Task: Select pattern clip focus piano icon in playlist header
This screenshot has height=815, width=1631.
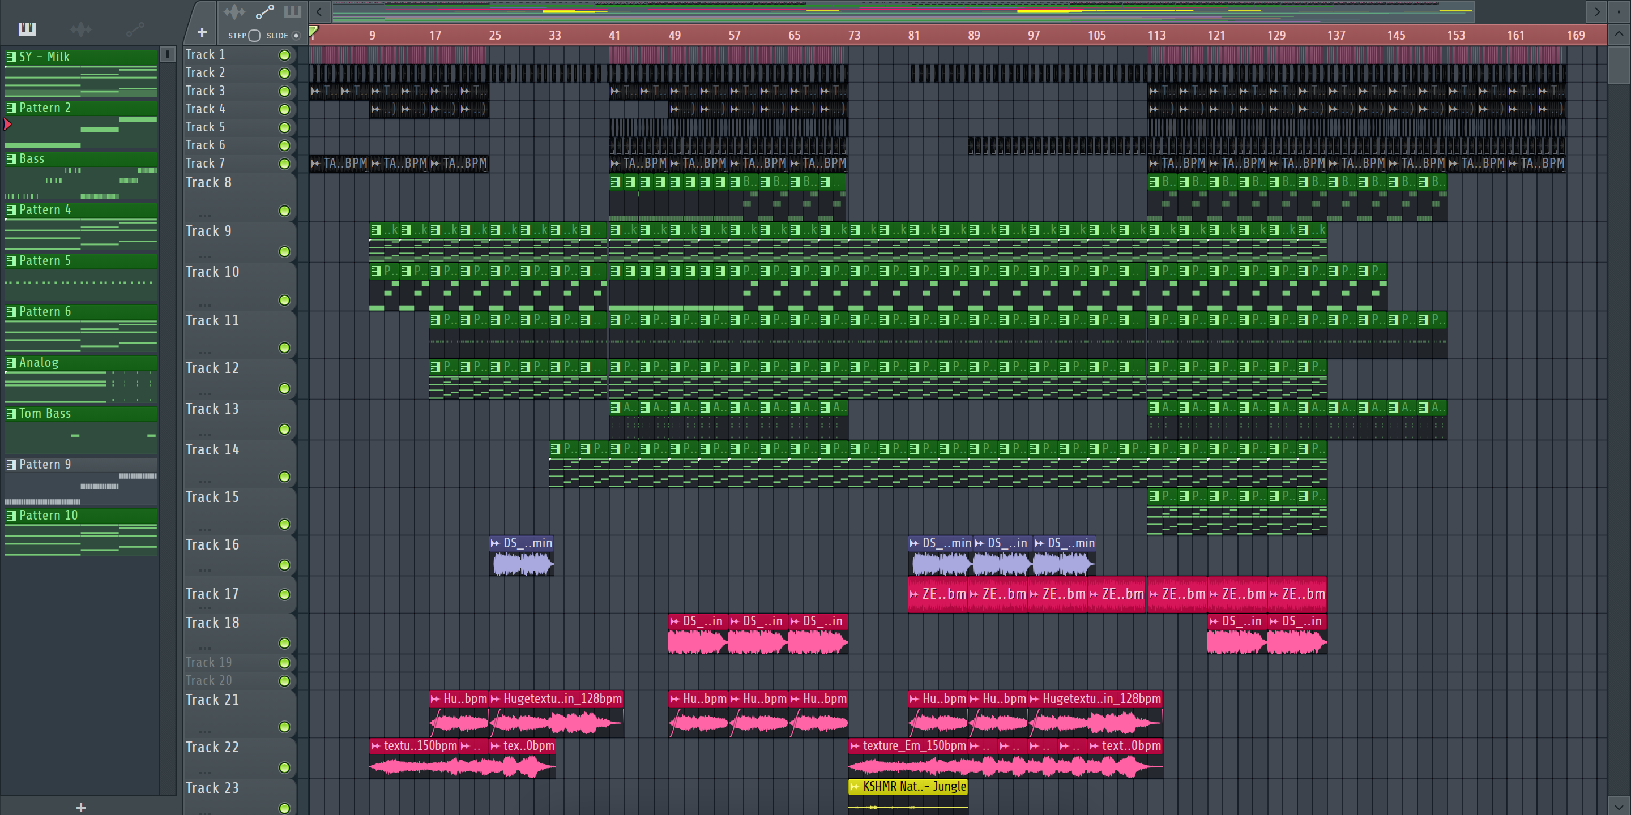Action: point(292,11)
